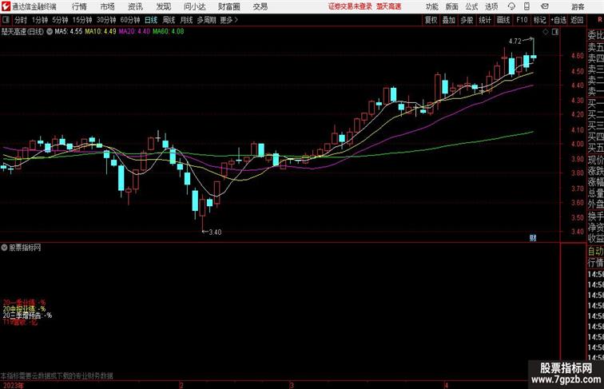Switch to the 30分钟 period tab
The height and width of the screenshot is (389, 604).
point(106,20)
